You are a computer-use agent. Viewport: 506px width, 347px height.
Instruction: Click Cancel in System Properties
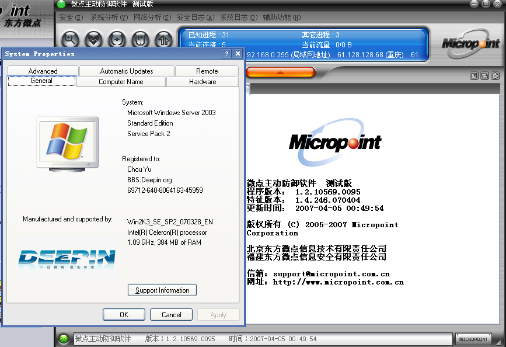tap(172, 315)
